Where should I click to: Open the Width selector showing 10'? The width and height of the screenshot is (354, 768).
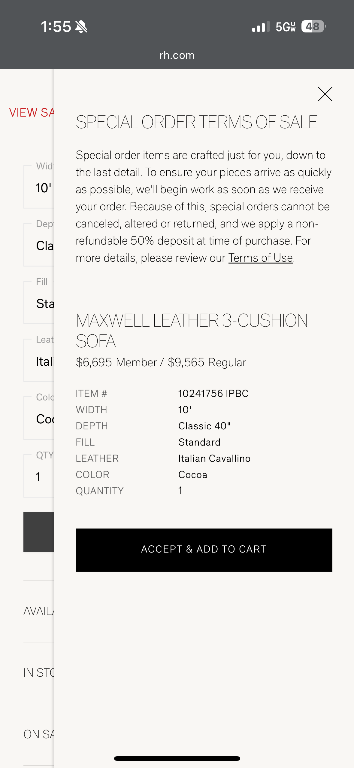point(39,186)
